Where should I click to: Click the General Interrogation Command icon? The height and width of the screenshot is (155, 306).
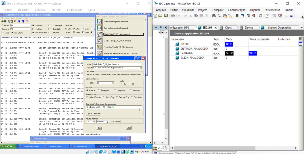pos(100,22)
